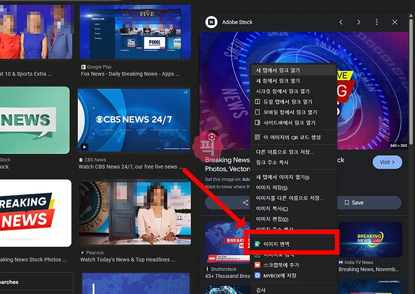Open the Peacock news anchor thumbnail
415x294 pixels.
point(135,213)
